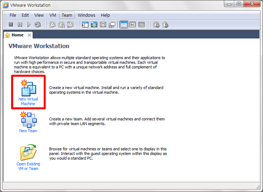Image resolution: width=263 pixels, height=192 pixels.
Task: Open the Snapshot Manager toolbar icon
Action: pos(70,25)
